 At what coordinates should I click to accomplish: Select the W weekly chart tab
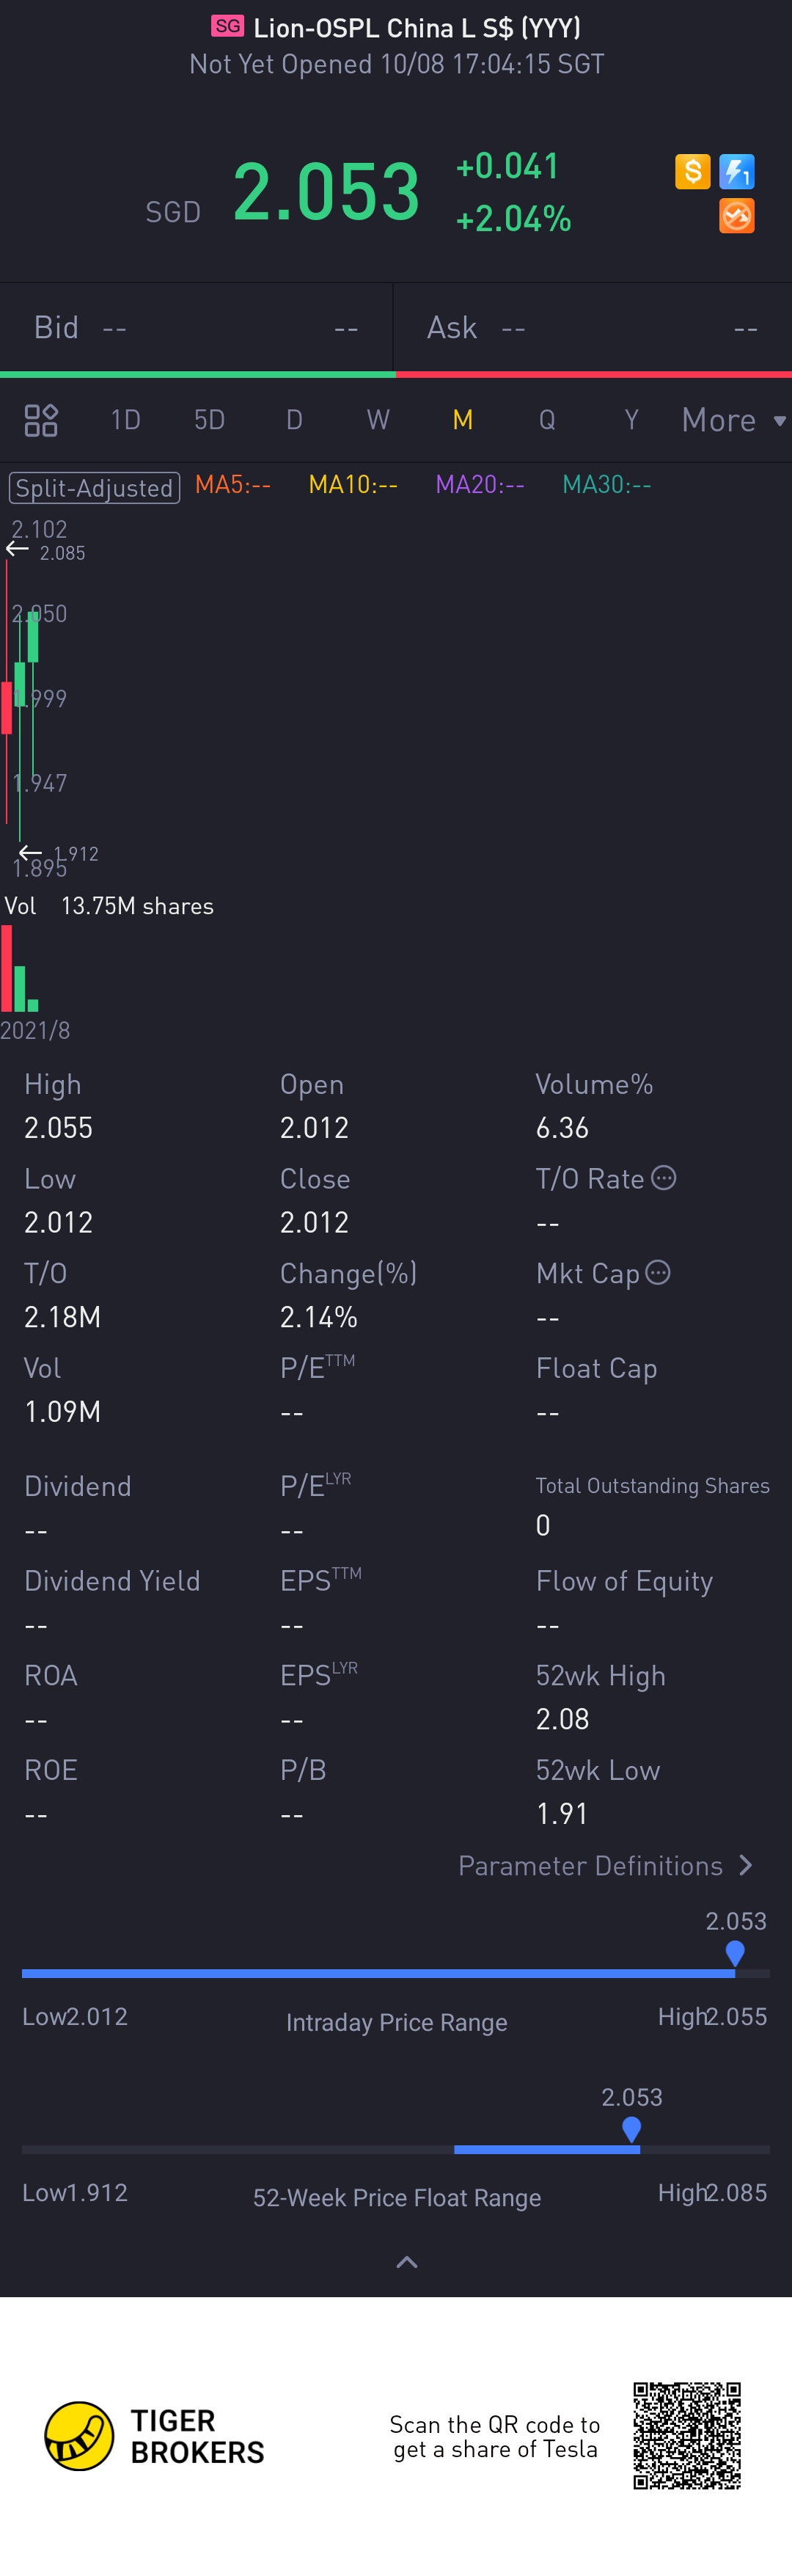378,420
